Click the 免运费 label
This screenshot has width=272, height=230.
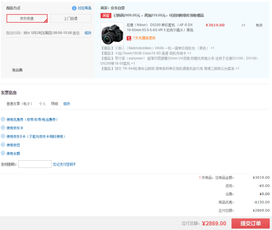17,70
